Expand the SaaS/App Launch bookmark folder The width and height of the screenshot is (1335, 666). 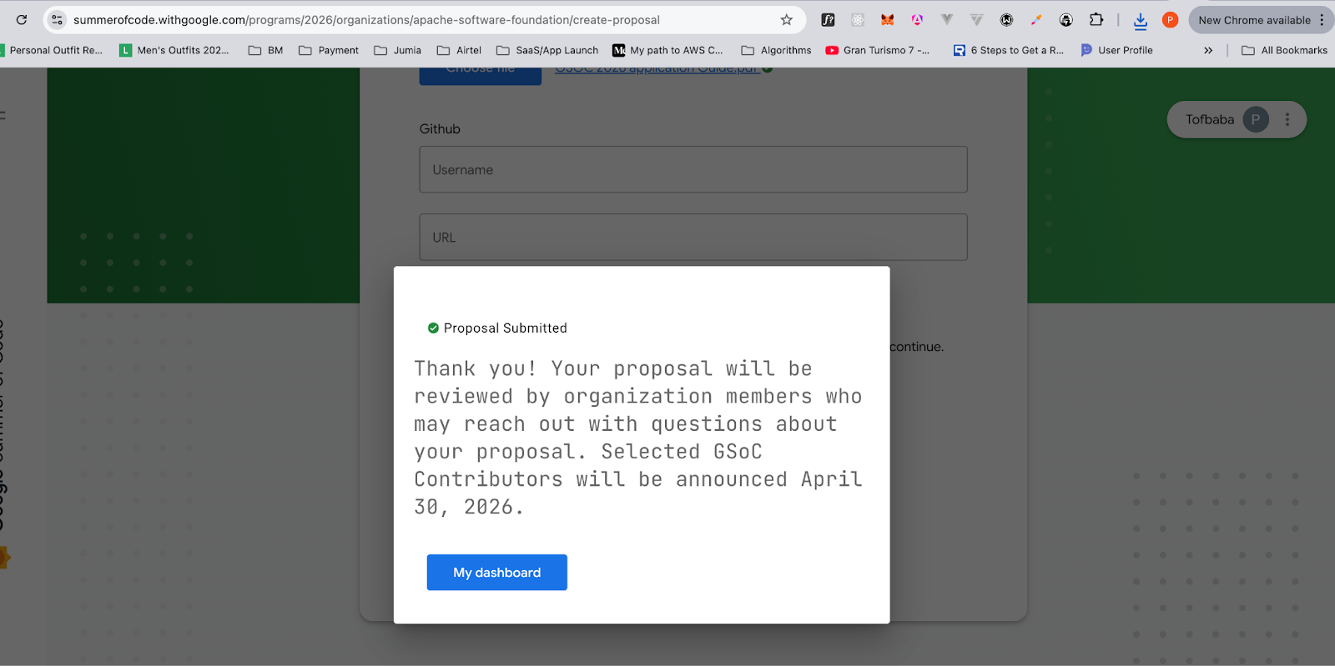click(547, 50)
